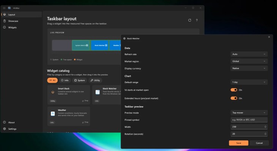Open the Refresh rate dropdown
This screenshot has width=277, height=151.
[x=249, y=54]
